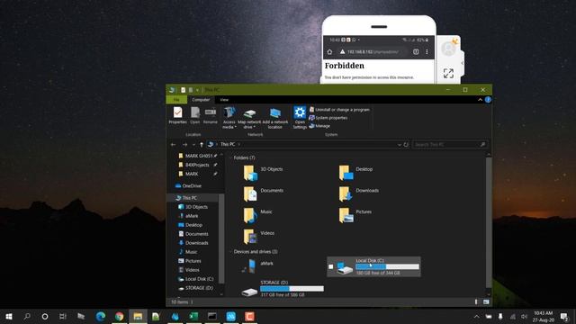Open Properties in the Computer ribbon
This screenshot has height=324, width=576.
tap(178, 115)
